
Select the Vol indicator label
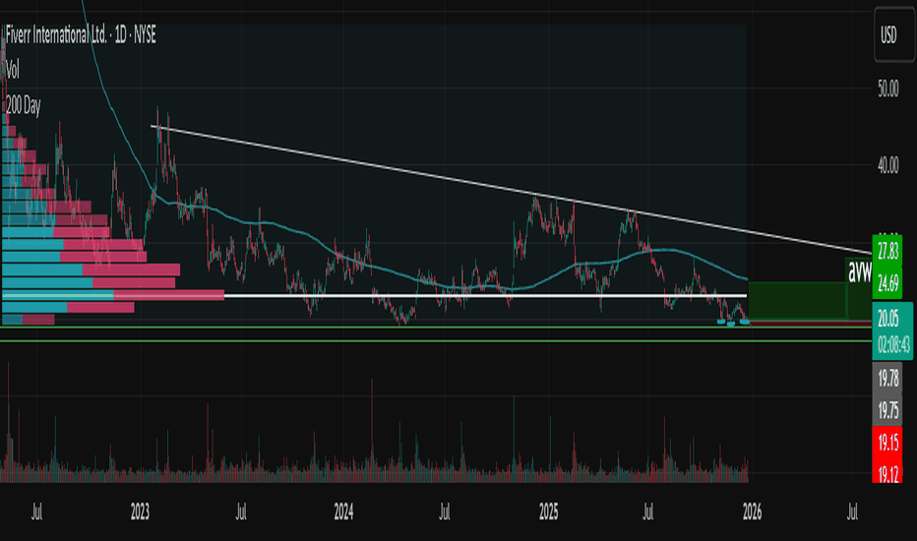(13, 70)
